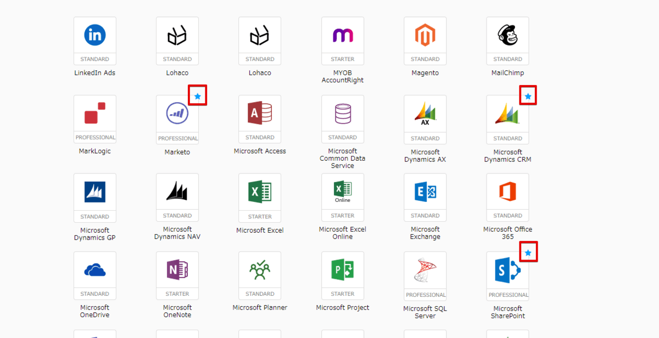The image size is (659, 338).
Task: Open the Microsoft OneNote purple icon
Action: tap(177, 270)
